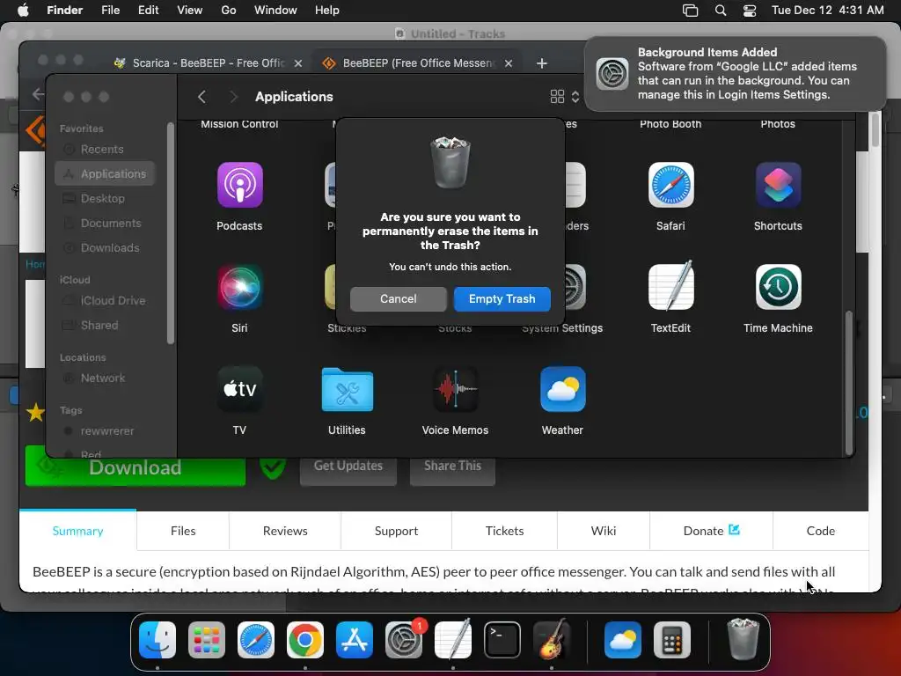Image resolution: width=901 pixels, height=676 pixels.
Task: Change the Finder icon view mode
Action: pyautogui.click(x=564, y=97)
